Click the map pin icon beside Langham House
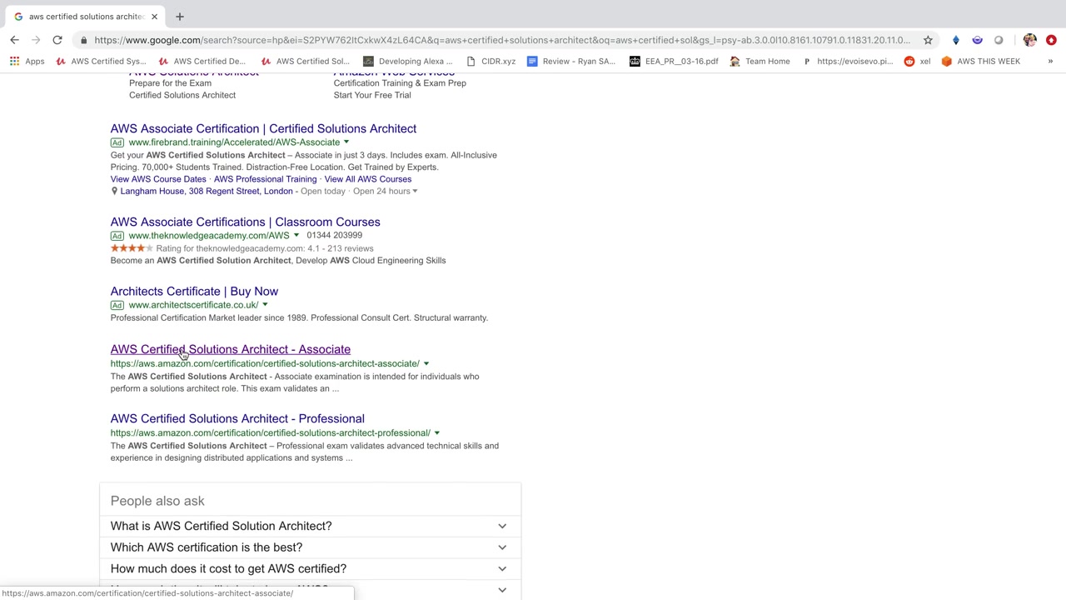 click(x=114, y=192)
